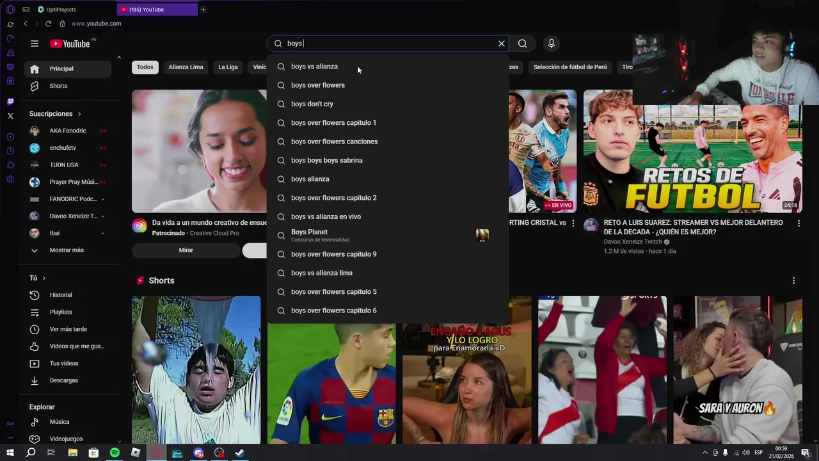Open the Luis Suarez 'Retos de Futbol' thumbnail
This screenshot has height=461, width=819.
click(x=693, y=151)
